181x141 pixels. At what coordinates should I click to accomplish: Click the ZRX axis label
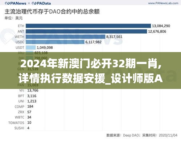21,112
